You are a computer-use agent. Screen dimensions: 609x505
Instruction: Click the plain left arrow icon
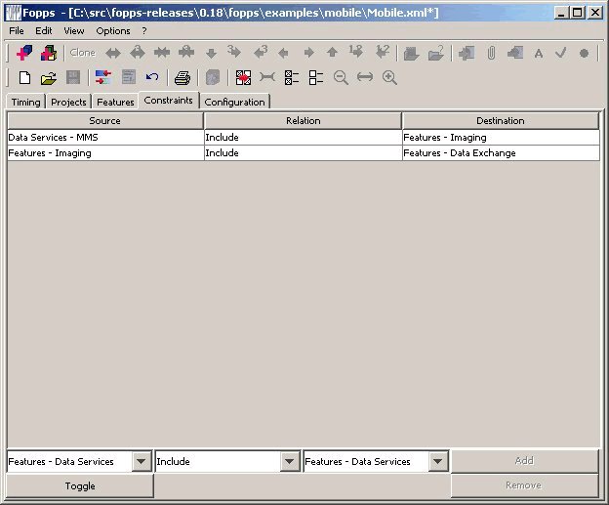(x=283, y=53)
